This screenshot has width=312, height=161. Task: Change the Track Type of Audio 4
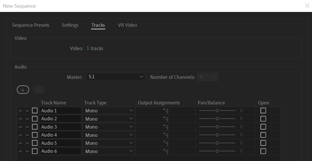coord(109,135)
